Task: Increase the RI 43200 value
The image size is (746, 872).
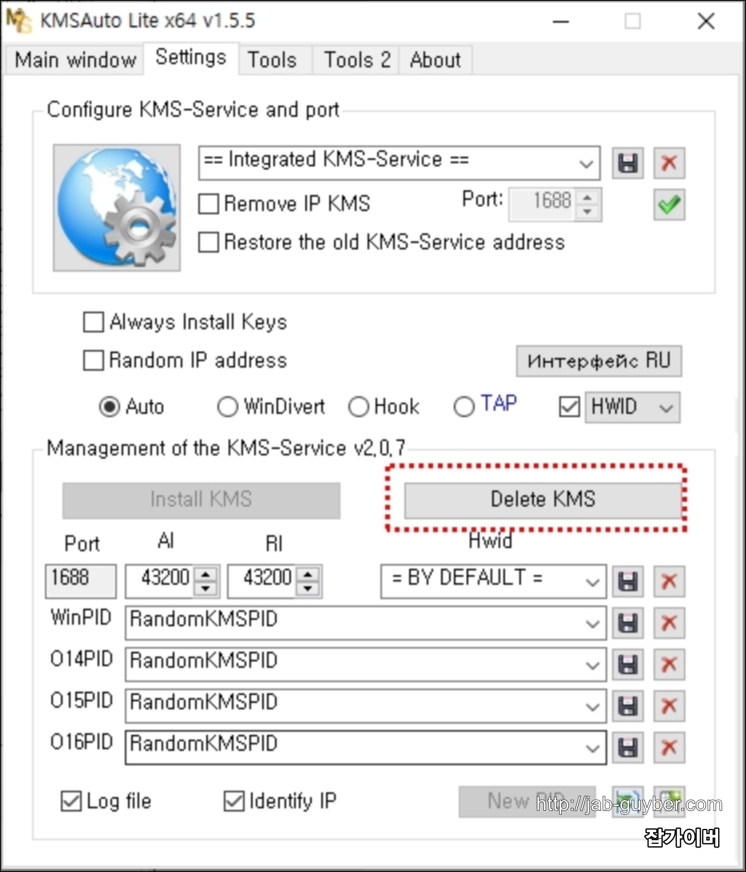Action: click(x=308, y=574)
